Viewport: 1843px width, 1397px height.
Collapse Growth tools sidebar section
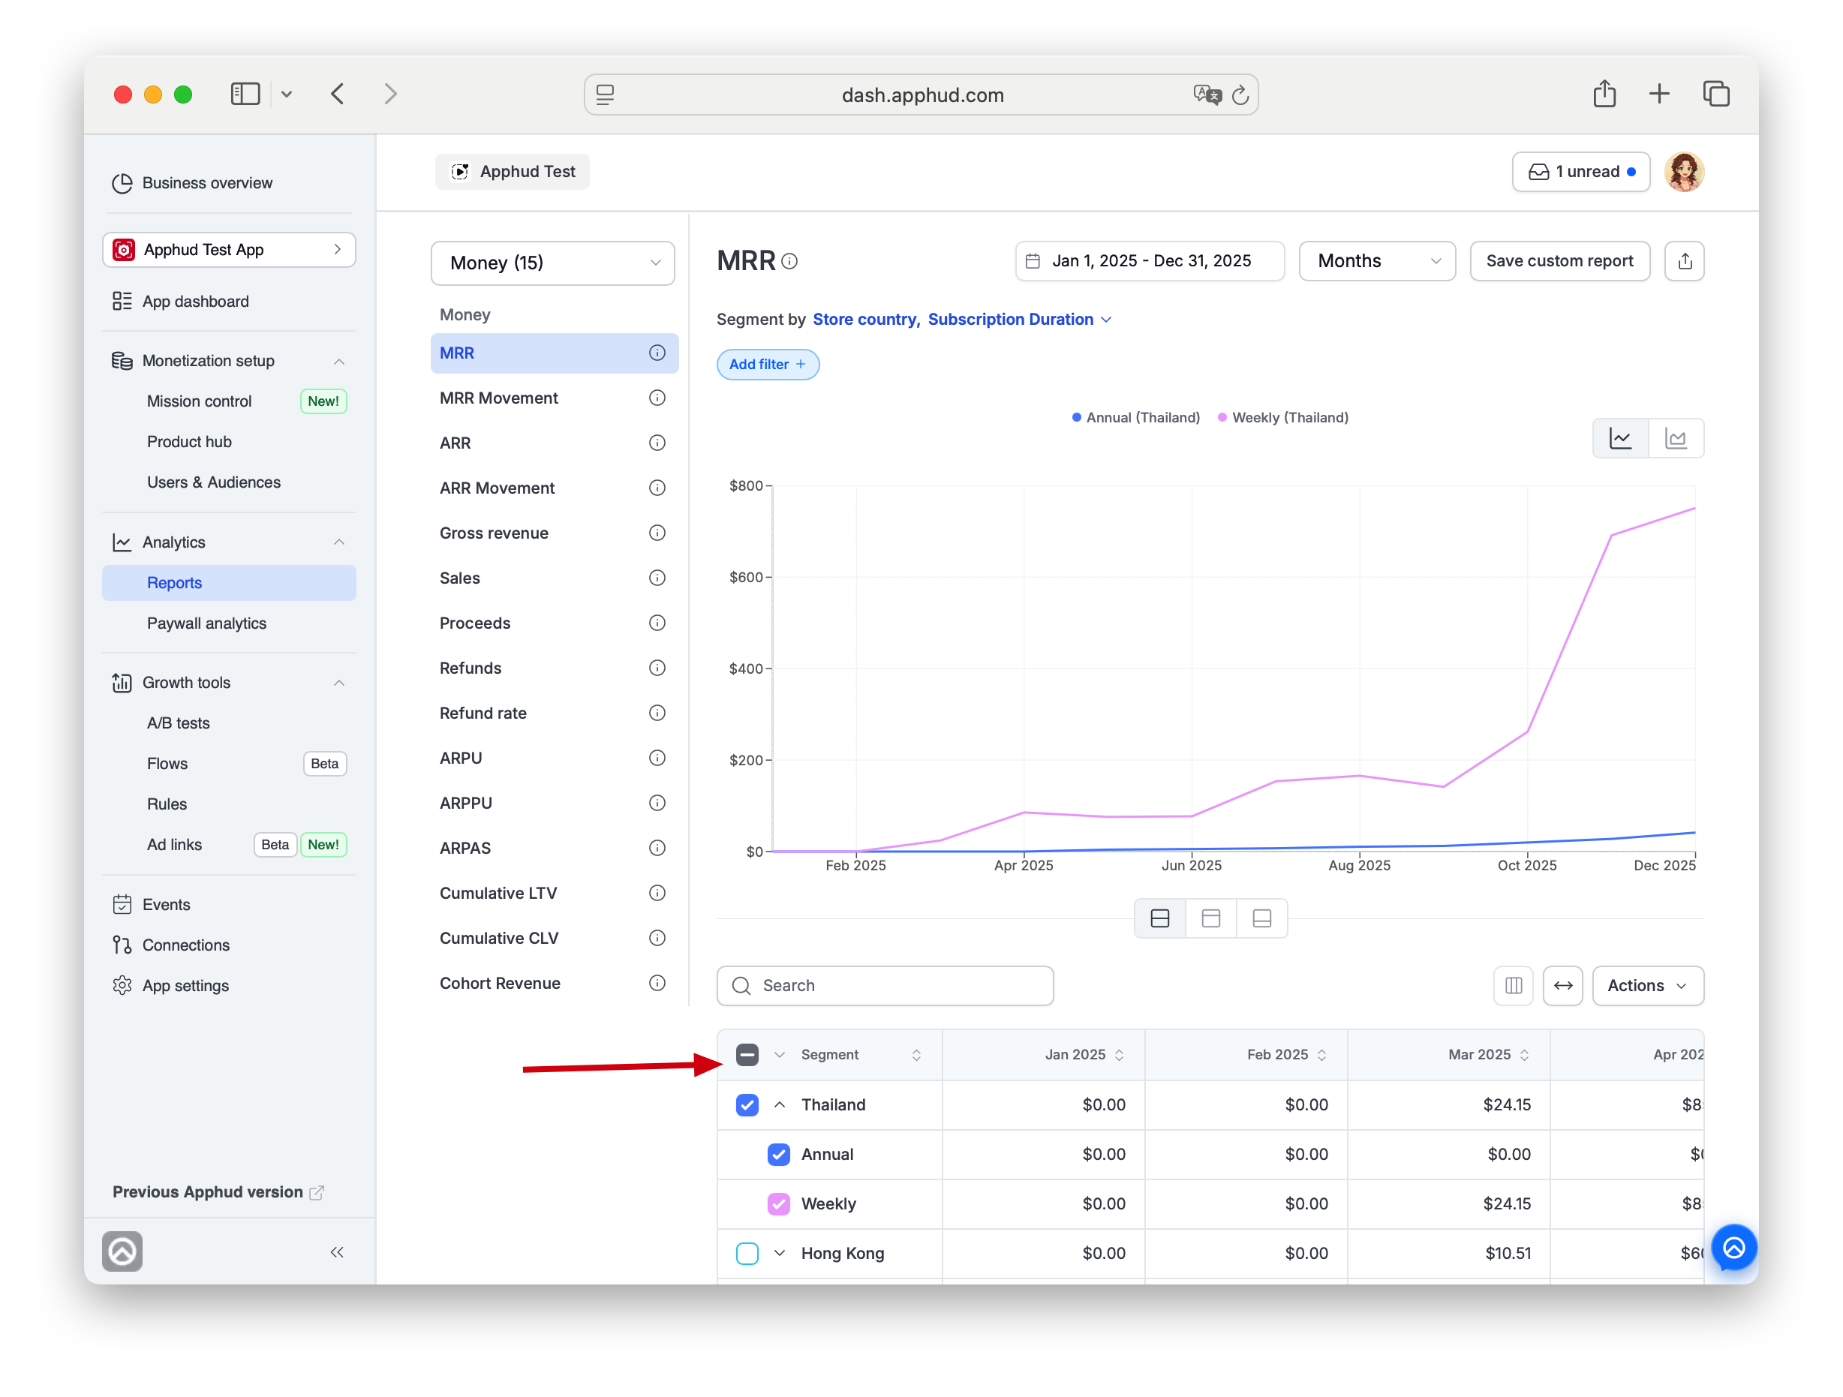click(339, 683)
